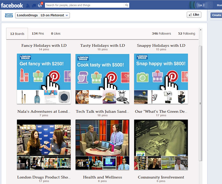Open notifications globe icon

40,6
